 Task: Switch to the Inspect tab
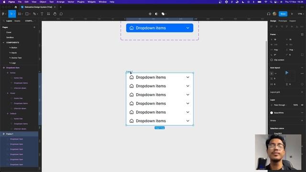(x=292, y=21)
